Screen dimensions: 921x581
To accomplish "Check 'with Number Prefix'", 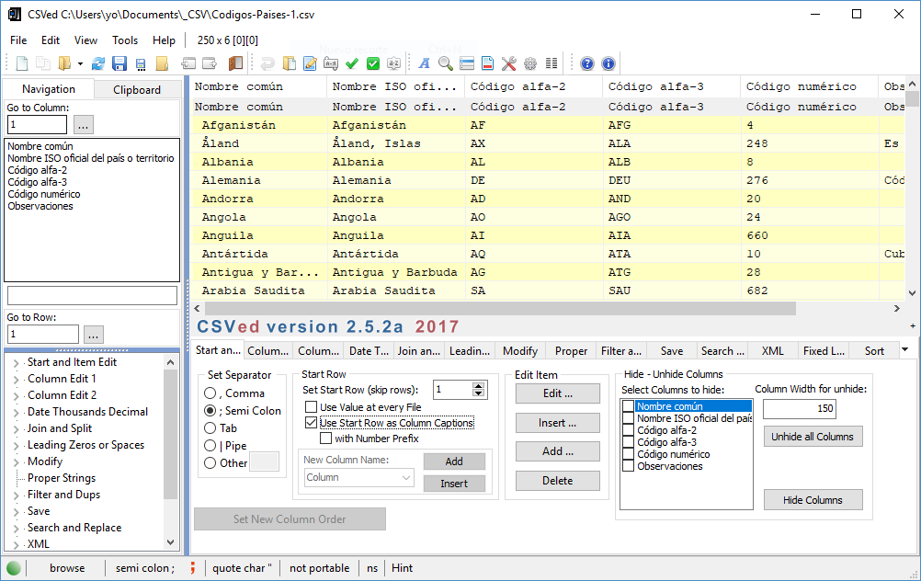I will point(326,439).
